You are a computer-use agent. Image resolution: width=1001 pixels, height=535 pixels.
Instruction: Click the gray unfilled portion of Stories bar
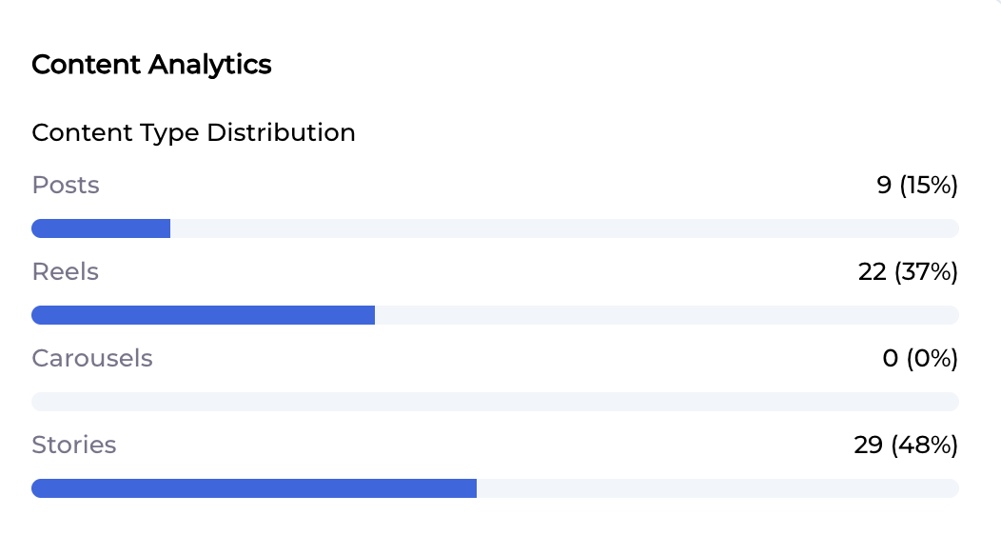click(x=717, y=488)
